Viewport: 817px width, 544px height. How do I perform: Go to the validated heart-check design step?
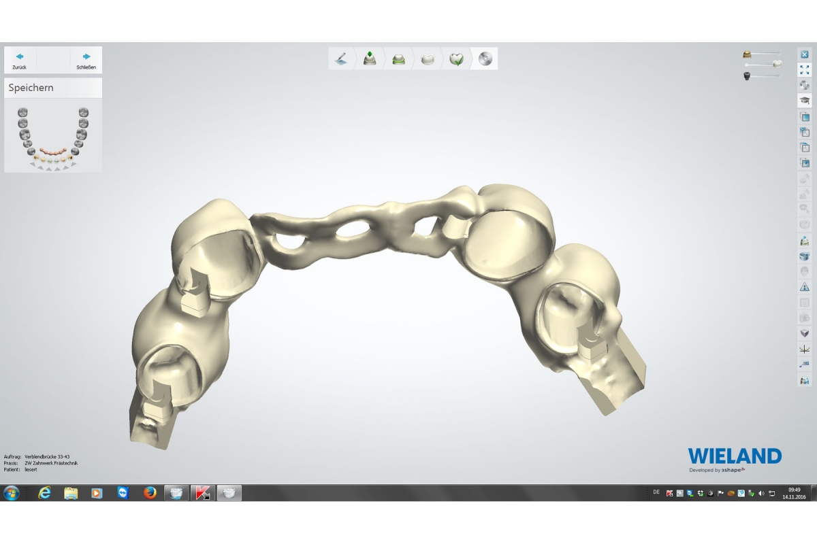(457, 58)
